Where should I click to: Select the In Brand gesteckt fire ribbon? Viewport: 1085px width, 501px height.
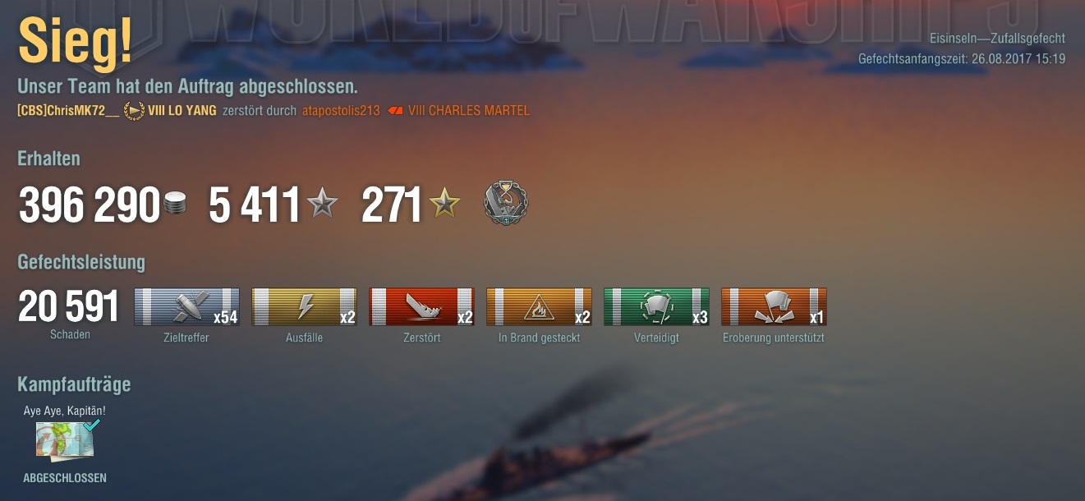pos(540,307)
